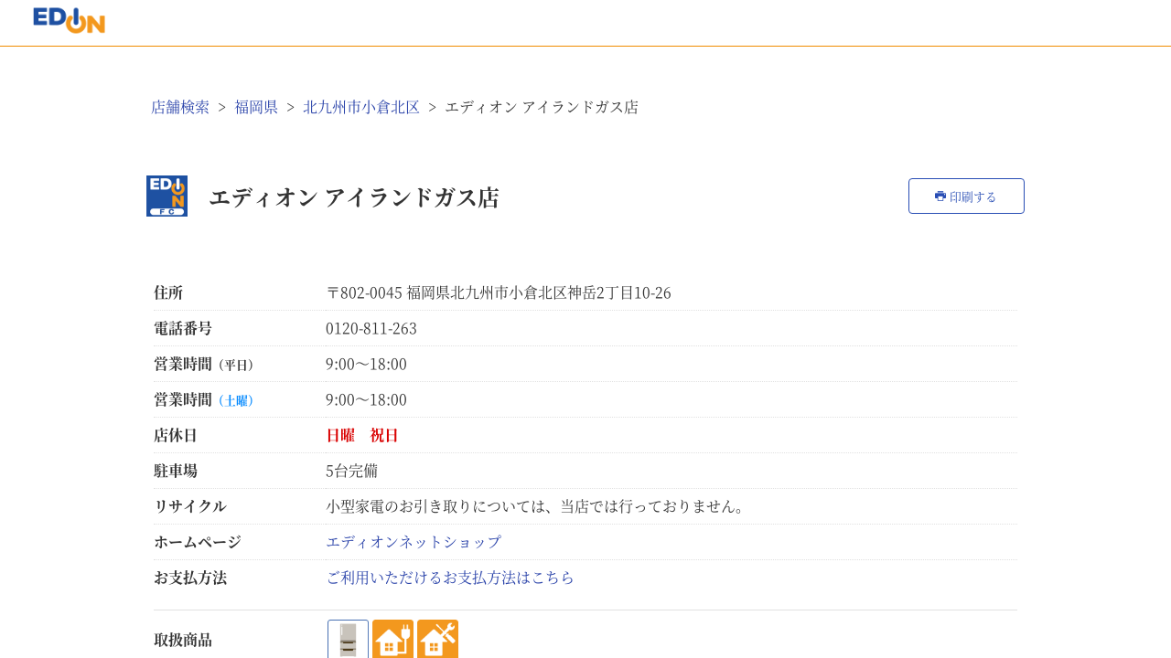The height and width of the screenshot is (658, 1171).
Task: Click the EDION FC store badge icon
Action: click(x=167, y=196)
